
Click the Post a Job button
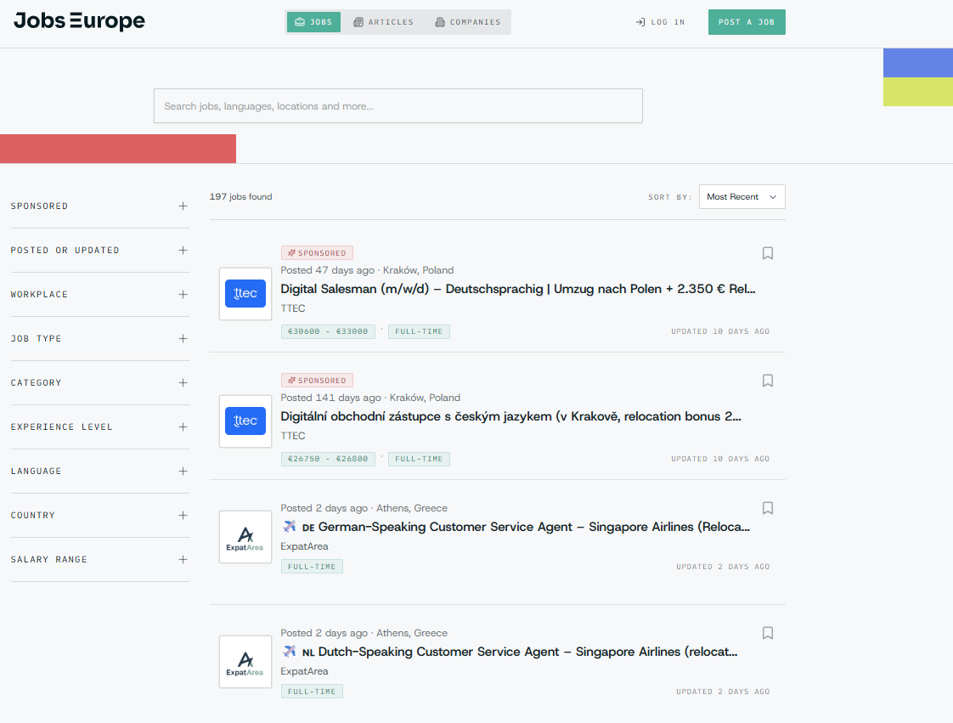pyautogui.click(x=747, y=22)
